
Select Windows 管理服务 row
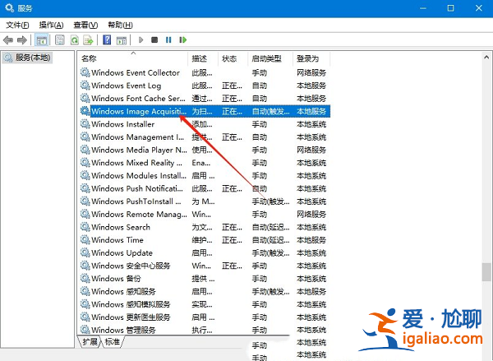[205, 330]
